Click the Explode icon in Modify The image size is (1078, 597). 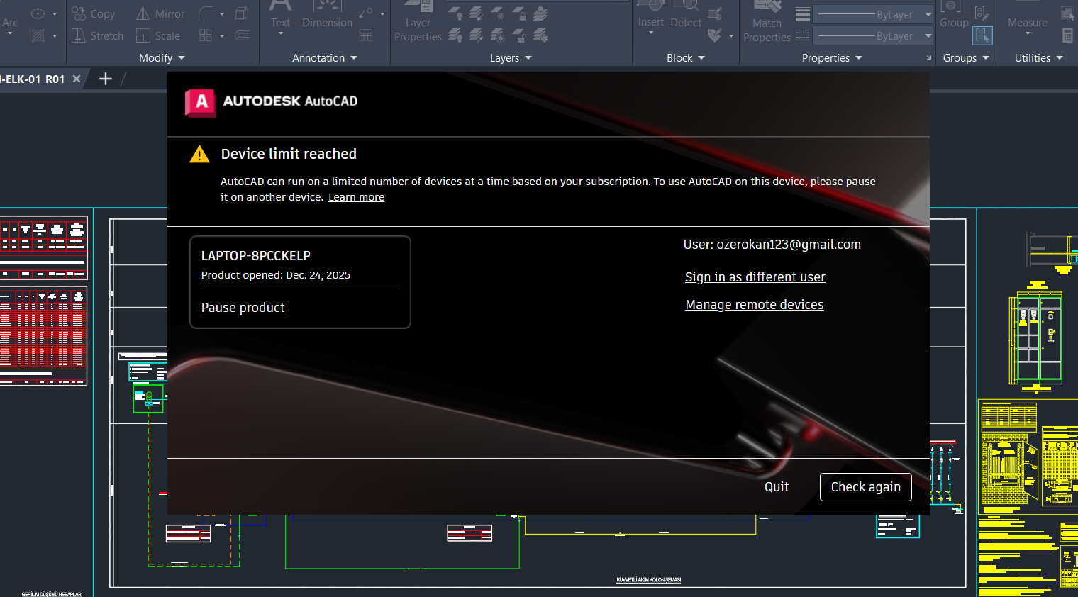coord(242,13)
